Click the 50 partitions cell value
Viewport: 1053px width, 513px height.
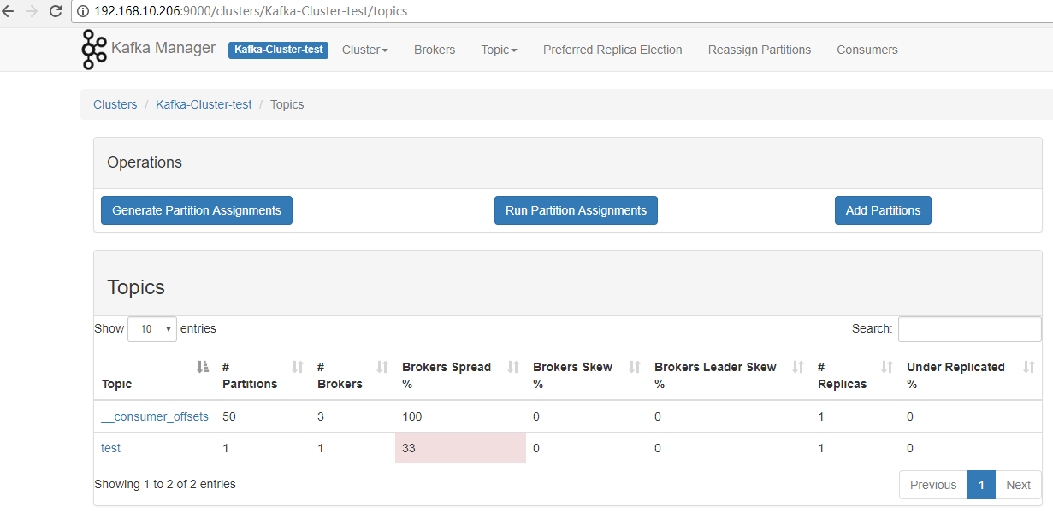tap(229, 416)
